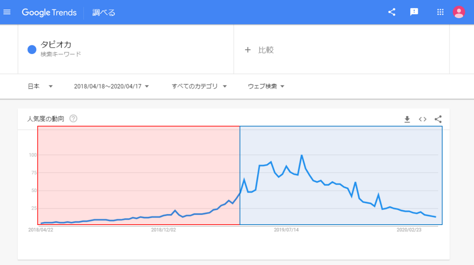This screenshot has height=265, width=474.
Task: Click the chart peak at 100
Action: tap(302, 155)
